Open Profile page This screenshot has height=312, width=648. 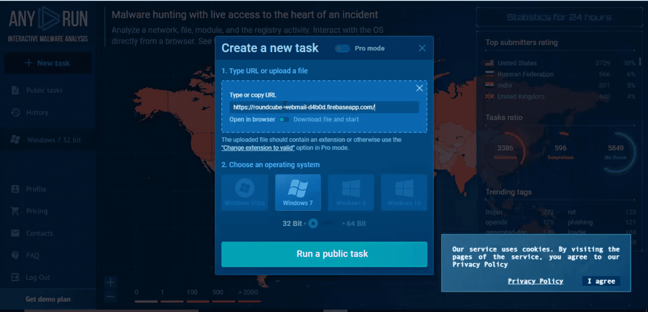point(36,189)
